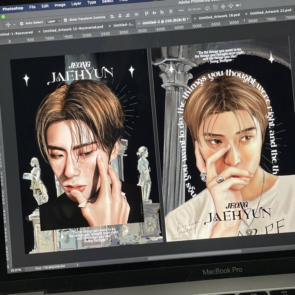Screen dimensions: 295x295
Task: Switch to Untitled_Artwork 12-Recovered.psd tab
Action: click(73, 29)
